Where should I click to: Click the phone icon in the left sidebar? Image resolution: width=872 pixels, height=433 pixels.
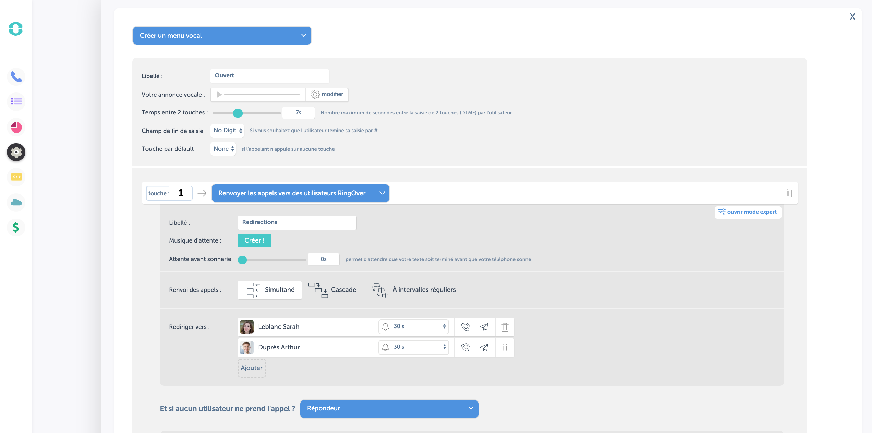pyautogui.click(x=15, y=76)
